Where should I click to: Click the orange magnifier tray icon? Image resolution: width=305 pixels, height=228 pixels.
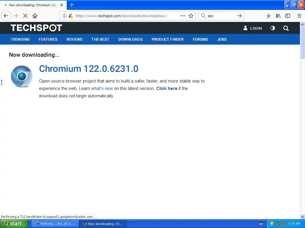[x=283, y=224]
